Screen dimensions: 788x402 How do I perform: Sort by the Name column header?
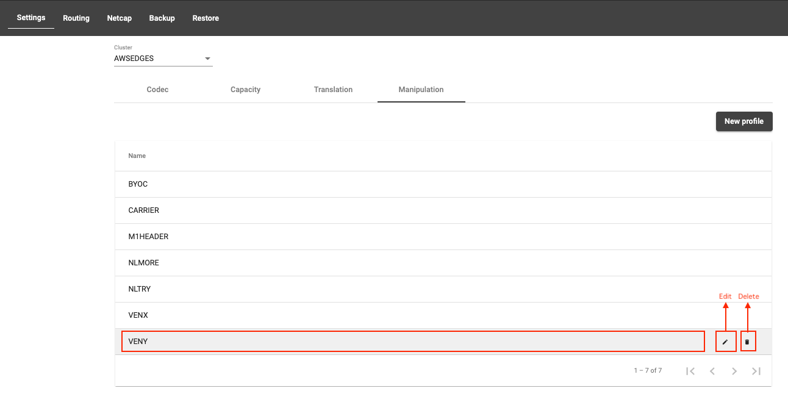[x=137, y=156]
